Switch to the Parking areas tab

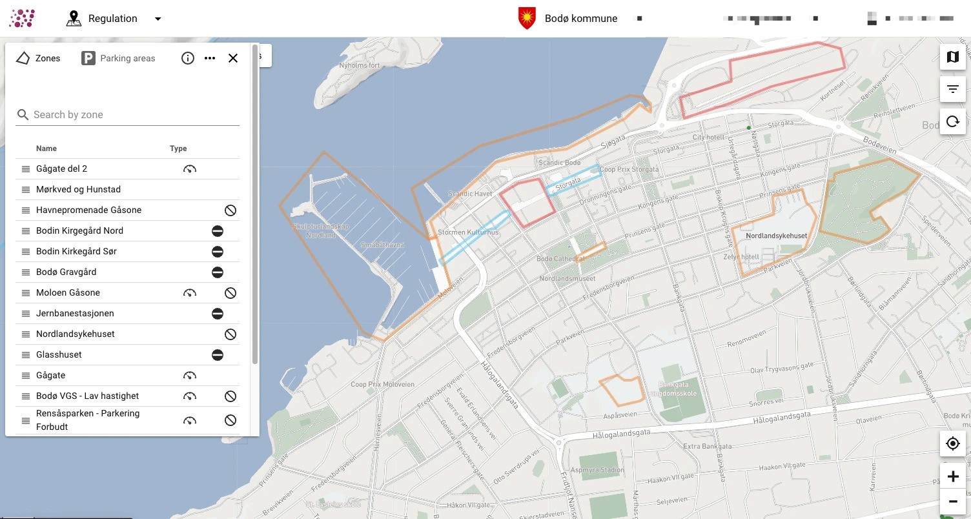tap(118, 58)
